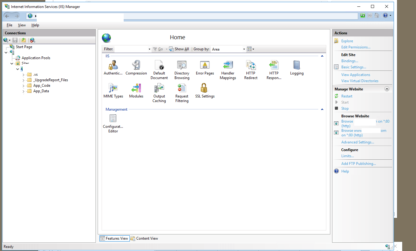Open the File menu
This screenshot has width=416, height=251.
pos(9,25)
